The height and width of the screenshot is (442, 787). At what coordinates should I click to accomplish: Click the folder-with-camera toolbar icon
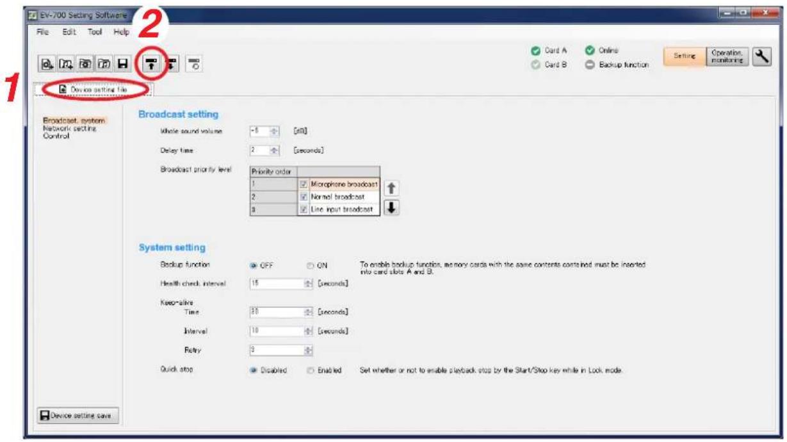[x=83, y=63]
